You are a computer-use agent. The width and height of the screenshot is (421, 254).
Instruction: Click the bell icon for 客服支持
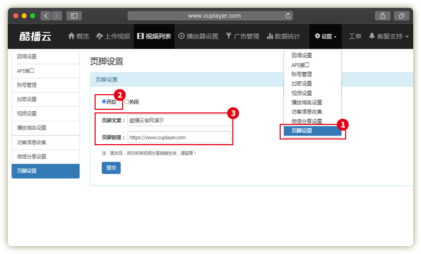coord(372,36)
